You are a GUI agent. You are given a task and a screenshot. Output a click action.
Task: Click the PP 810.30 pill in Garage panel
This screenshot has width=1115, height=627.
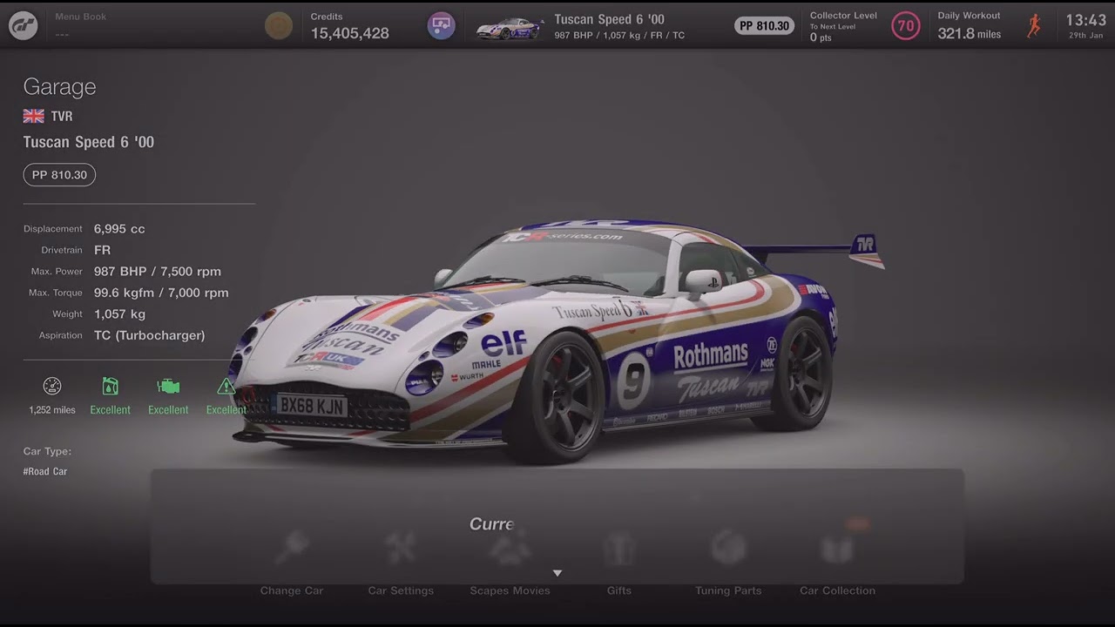click(x=59, y=175)
